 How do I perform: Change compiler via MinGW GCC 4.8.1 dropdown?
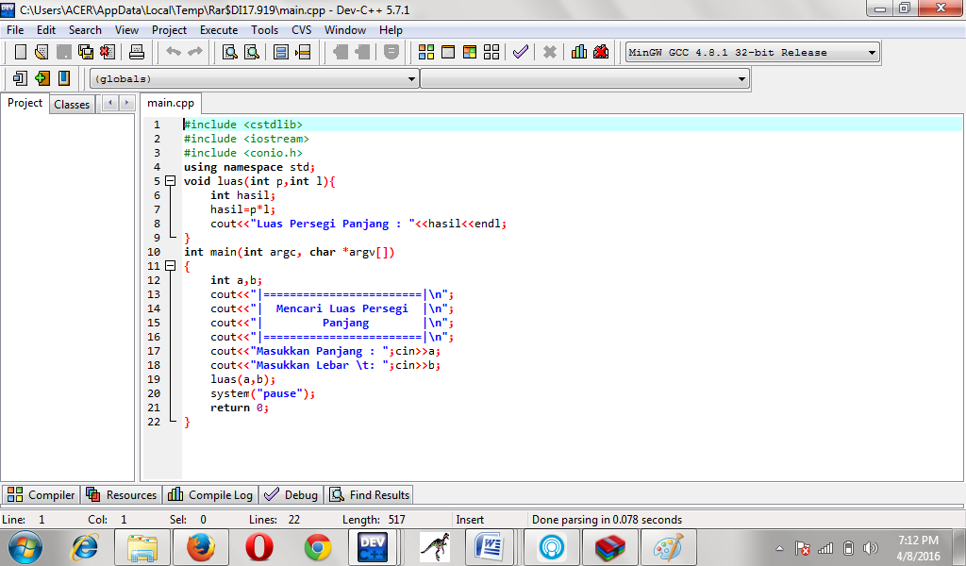(x=750, y=52)
